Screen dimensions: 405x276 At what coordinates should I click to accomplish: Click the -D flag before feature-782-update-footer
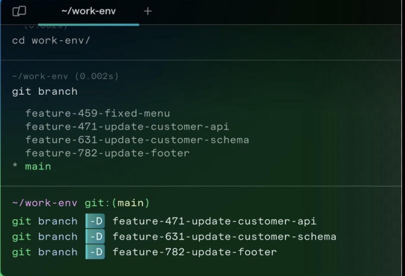95,252
